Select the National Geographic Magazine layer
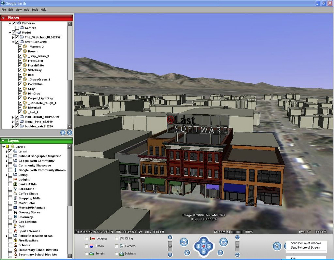Image resolution: width=334 pixels, height=260 pixels. [x=40, y=156]
